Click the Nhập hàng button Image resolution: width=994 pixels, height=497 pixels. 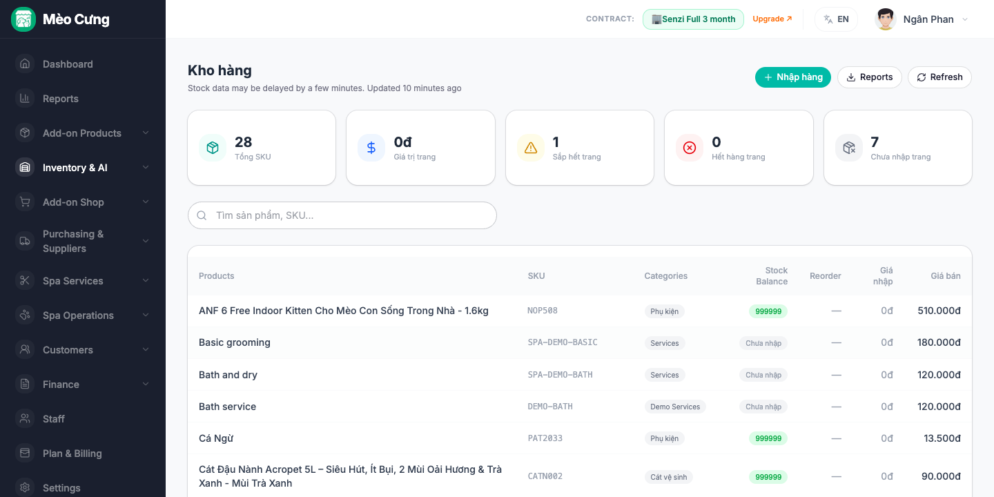(793, 77)
